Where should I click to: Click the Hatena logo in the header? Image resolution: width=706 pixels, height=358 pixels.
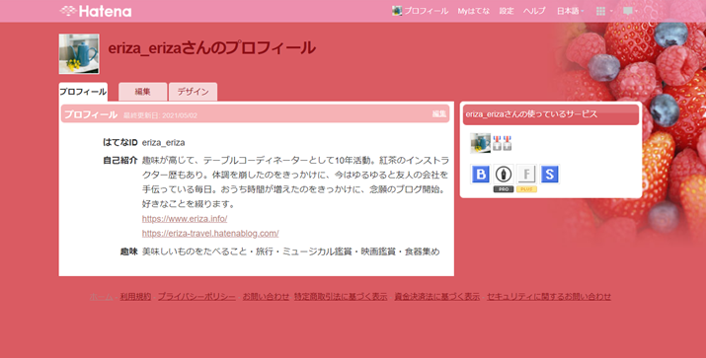pos(96,11)
